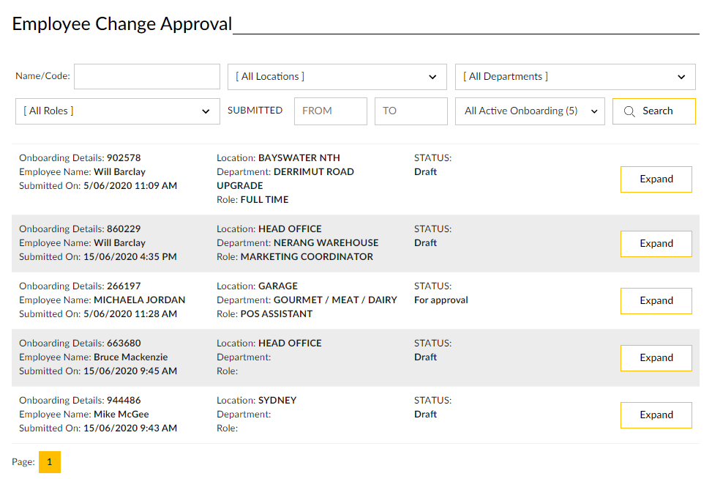This screenshot has width=712, height=479.
Task: Open the All Roles dropdown
Action: click(x=117, y=111)
